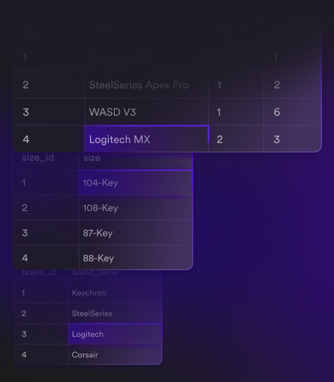This screenshot has height=382, width=334.
Task: Click the SteelSeries Apex Pro cell
Action: [x=147, y=85]
